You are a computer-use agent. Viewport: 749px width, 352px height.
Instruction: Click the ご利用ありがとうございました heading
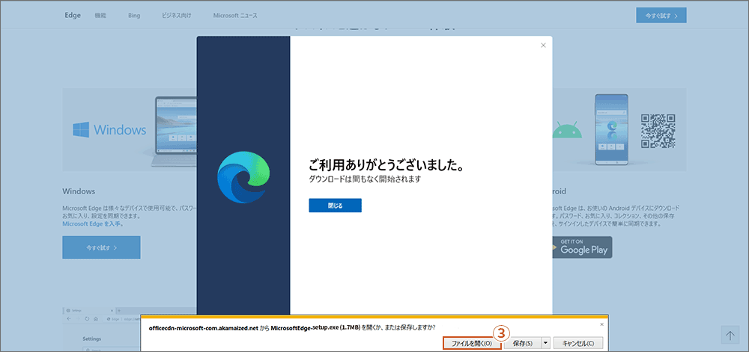pyautogui.click(x=386, y=165)
